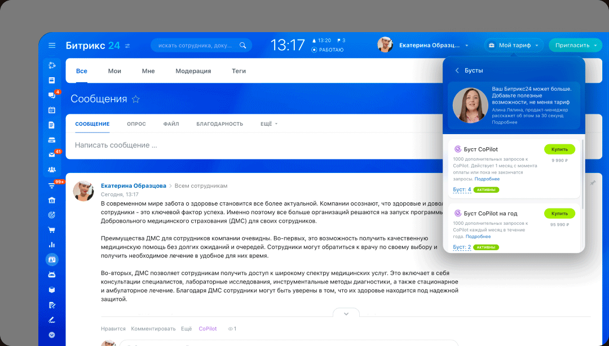Open the hamburger main menu
The height and width of the screenshot is (346, 609).
pyautogui.click(x=52, y=46)
